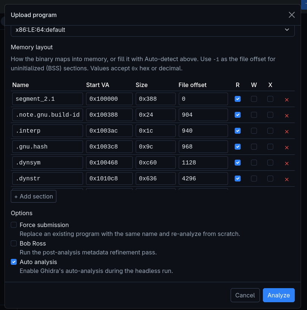Open the x86:LE:64:default language dropdown
The width and height of the screenshot is (307, 310).
pyautogui.click(x=153, y=30)
